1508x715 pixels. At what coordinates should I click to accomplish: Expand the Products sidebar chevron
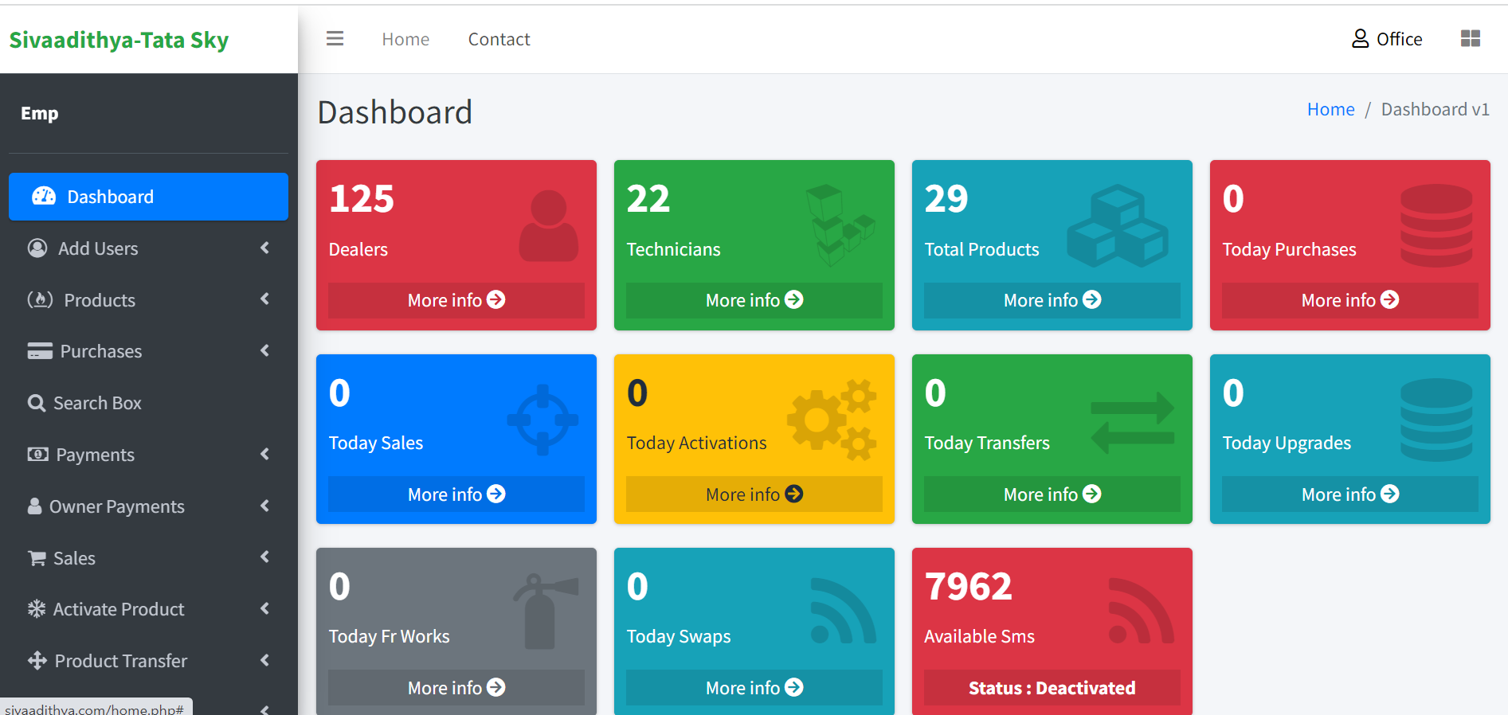[264, 299]
